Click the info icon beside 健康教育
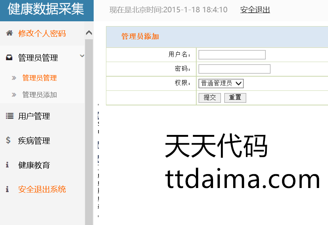Viewport: 328px width, 225px height. pos(7,165)
